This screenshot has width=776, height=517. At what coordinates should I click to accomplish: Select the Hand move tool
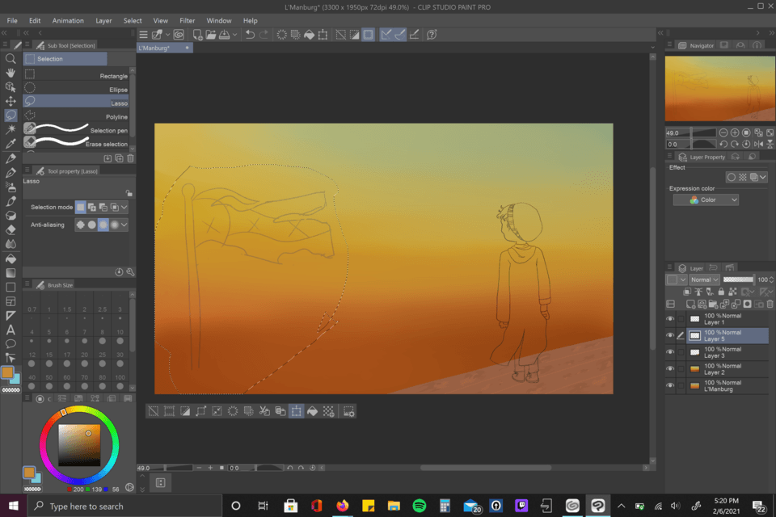[11, 73]
